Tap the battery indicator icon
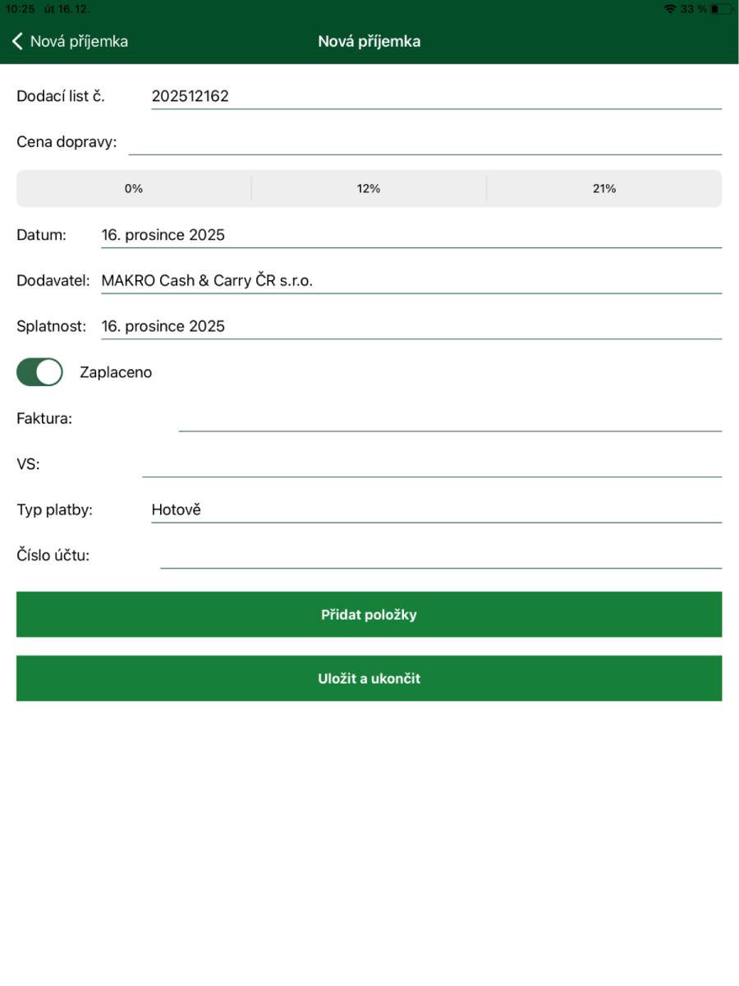 (x=720, y=9)
